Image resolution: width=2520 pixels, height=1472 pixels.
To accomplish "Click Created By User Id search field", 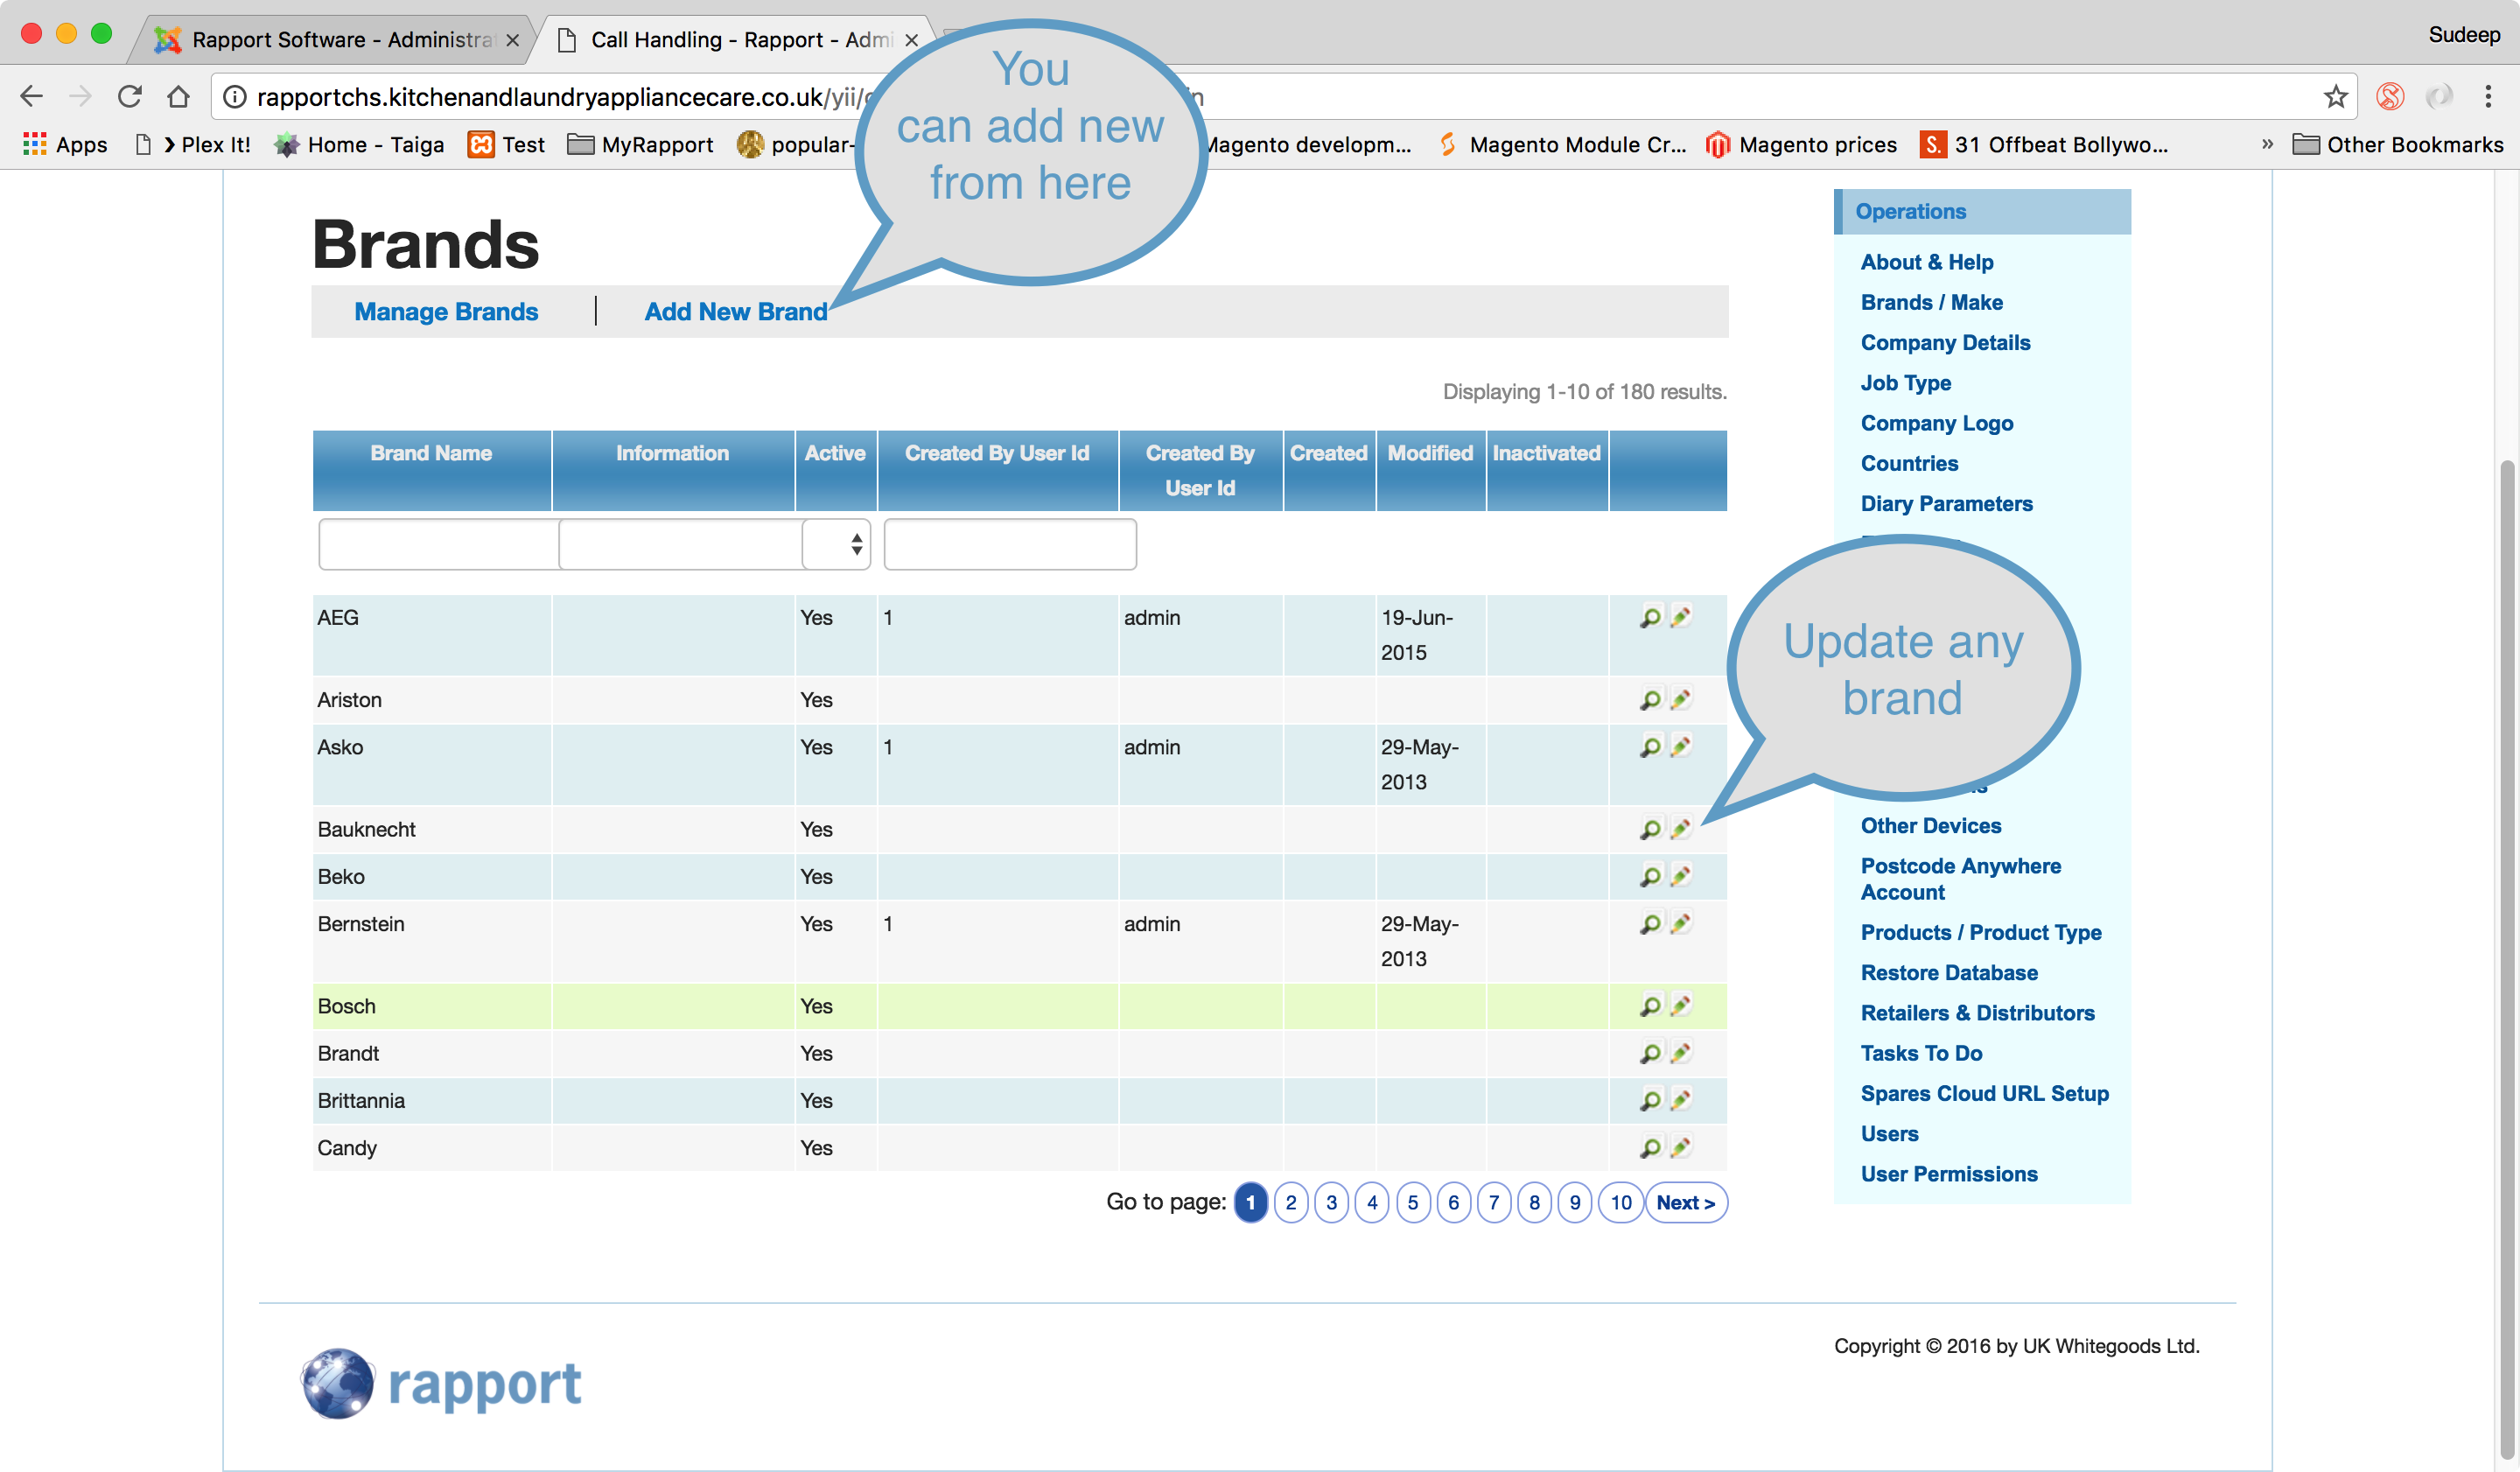I will 1009,543.
